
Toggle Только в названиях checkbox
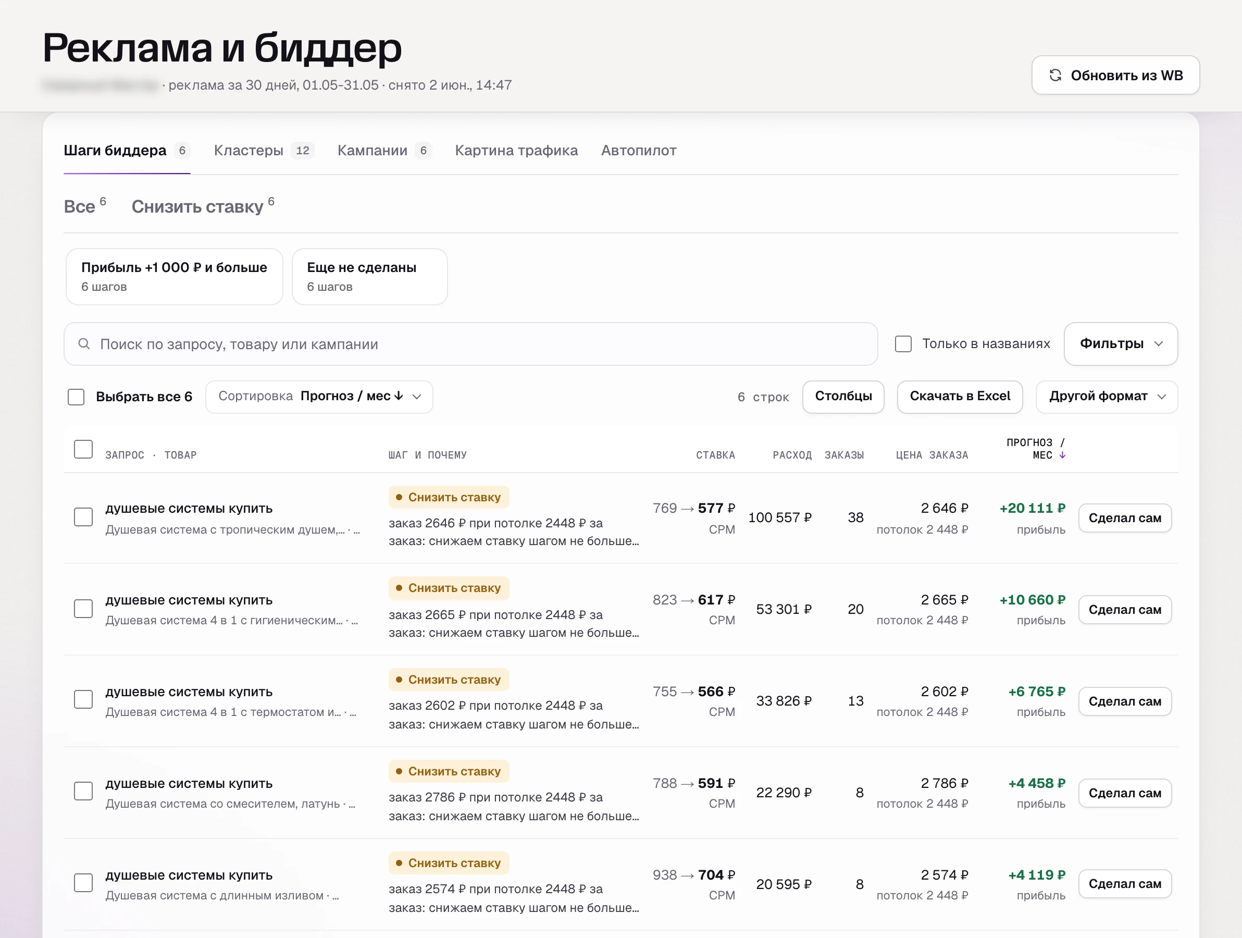(x=903, y=344)
